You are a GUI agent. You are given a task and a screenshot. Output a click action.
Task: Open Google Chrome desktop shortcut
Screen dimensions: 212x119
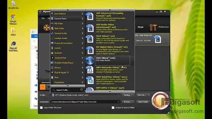13,19
